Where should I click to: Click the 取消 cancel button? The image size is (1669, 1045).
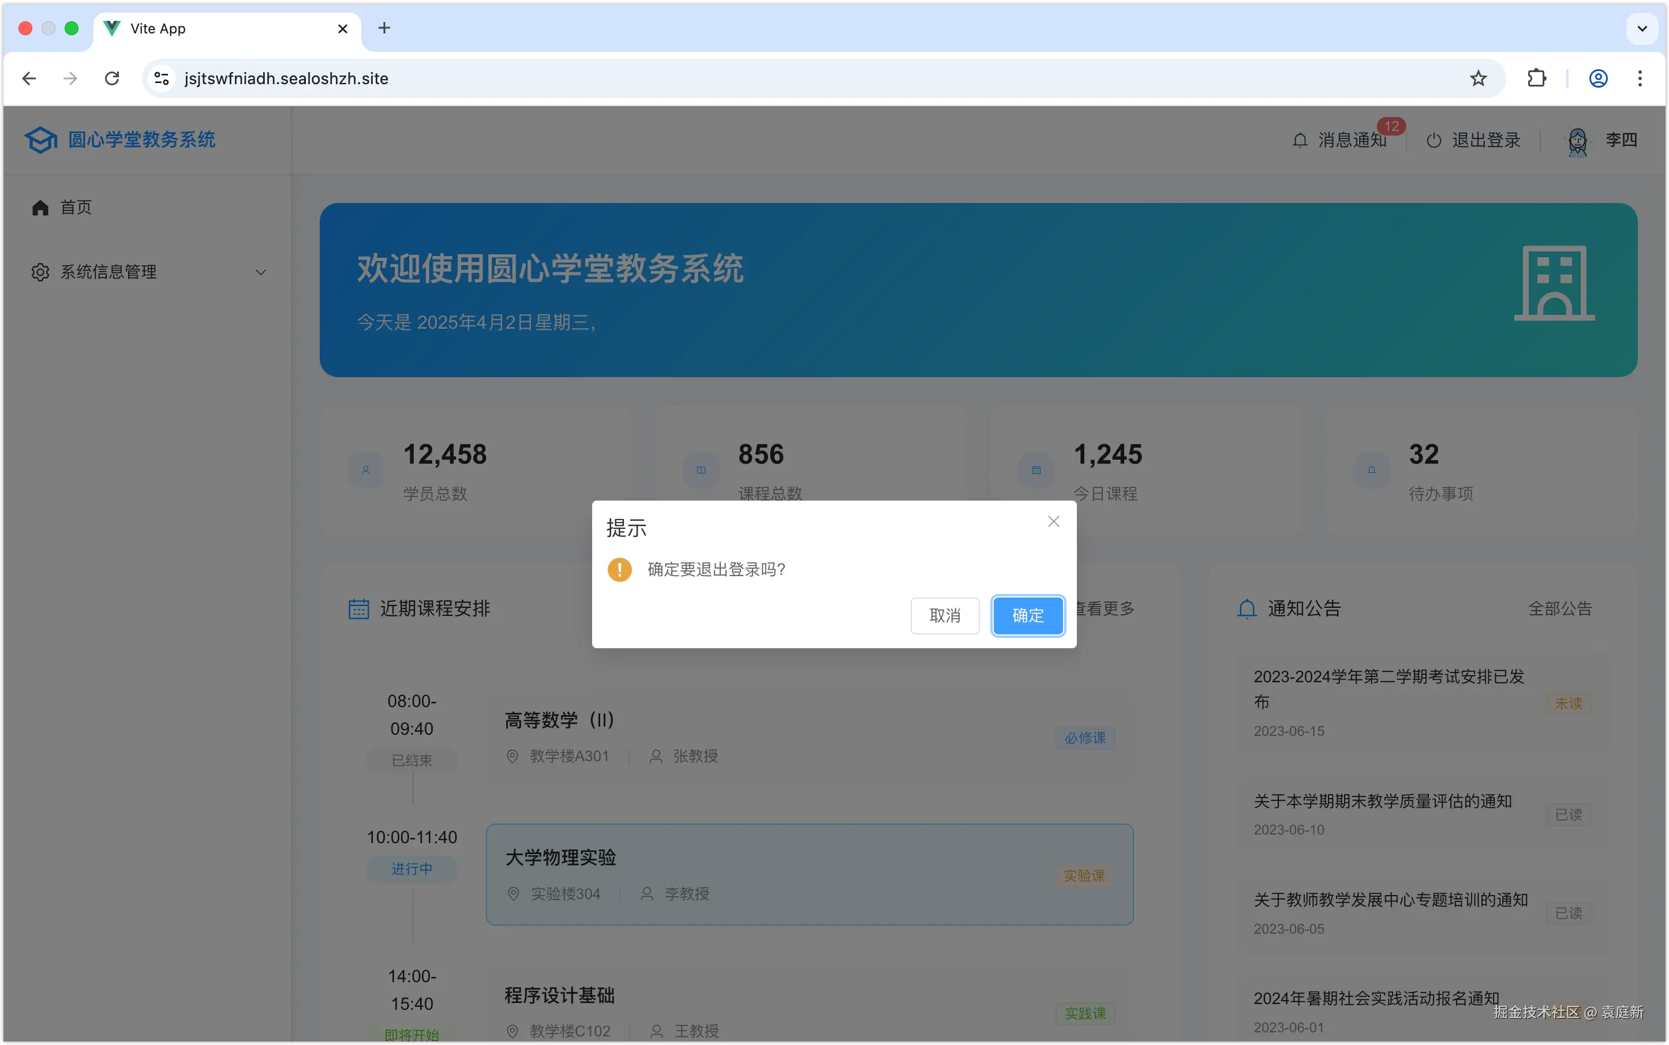[944, 615]
